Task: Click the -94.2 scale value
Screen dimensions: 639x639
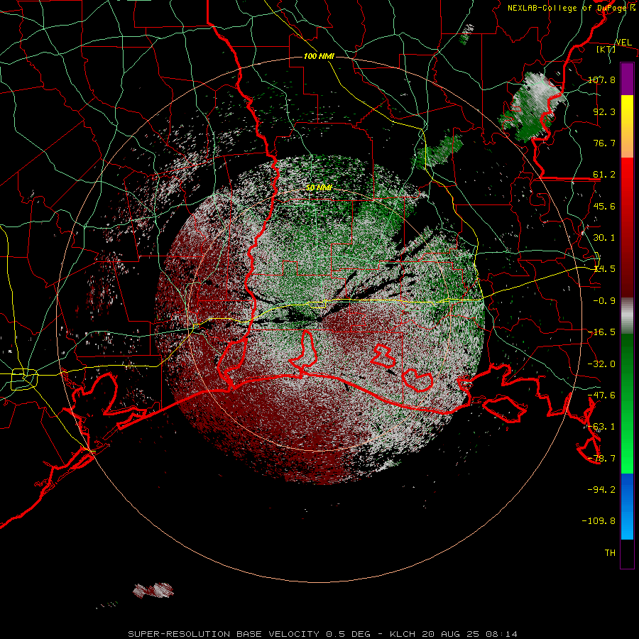Action: [x=601, y=489]
